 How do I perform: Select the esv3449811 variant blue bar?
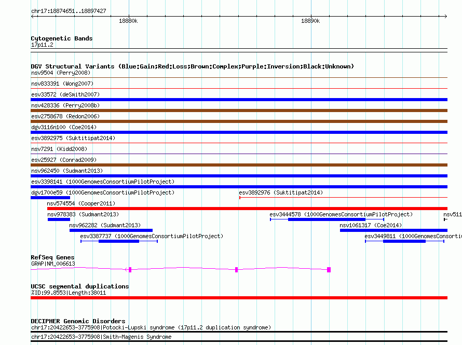(404, 241)
